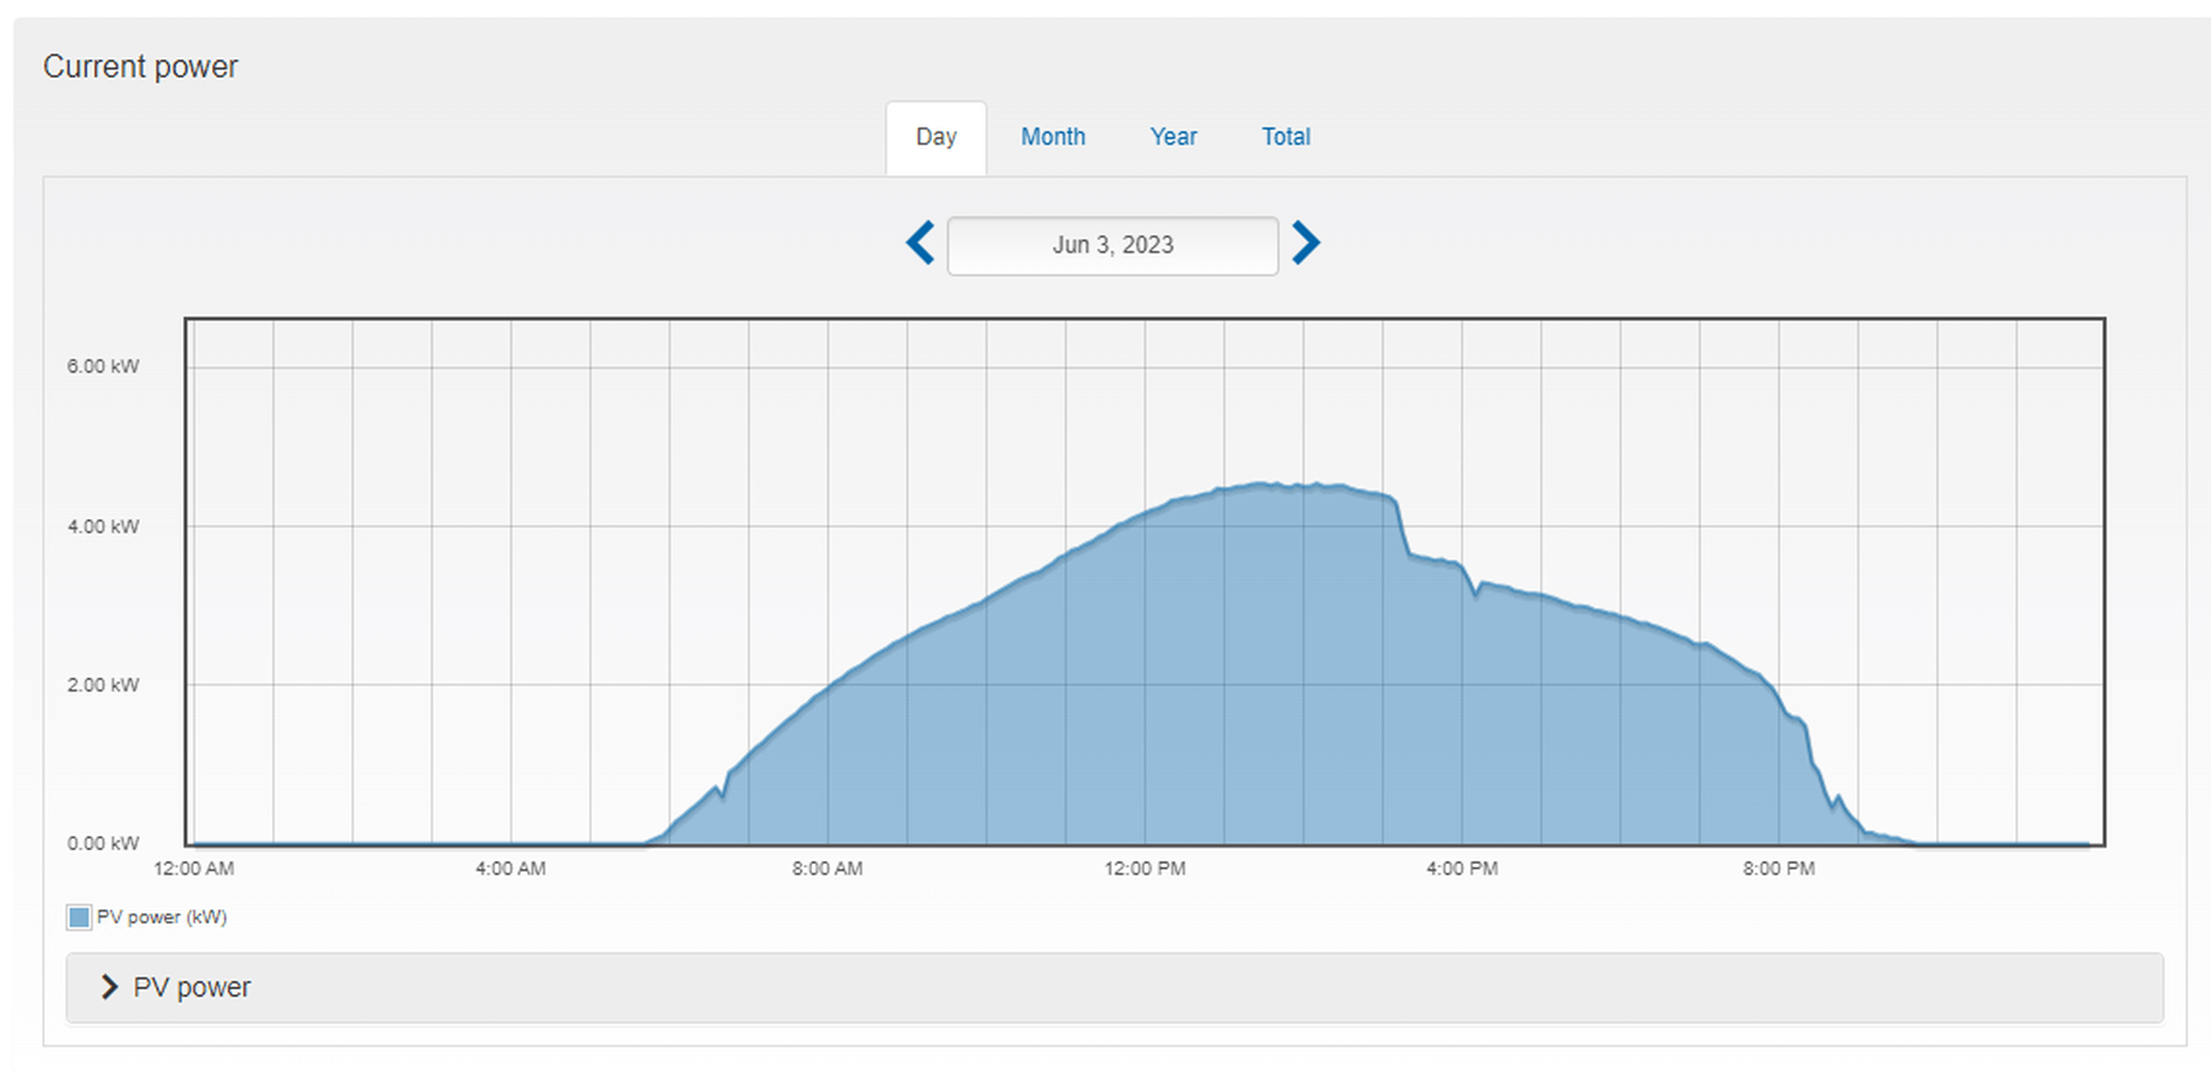The image size is (2211, 1072).
Task: Click the 4:00 AM time axis label
Action: (x=510, y=869)
